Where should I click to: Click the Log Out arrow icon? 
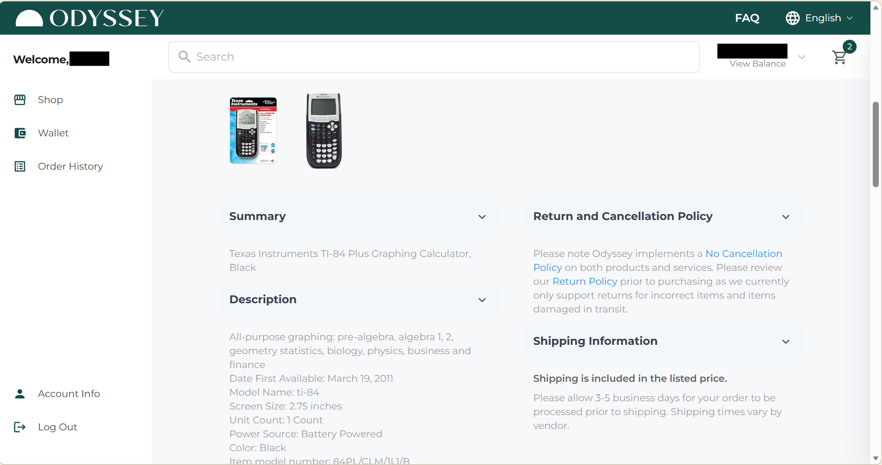pyautogui.click(x=20, y=427)
